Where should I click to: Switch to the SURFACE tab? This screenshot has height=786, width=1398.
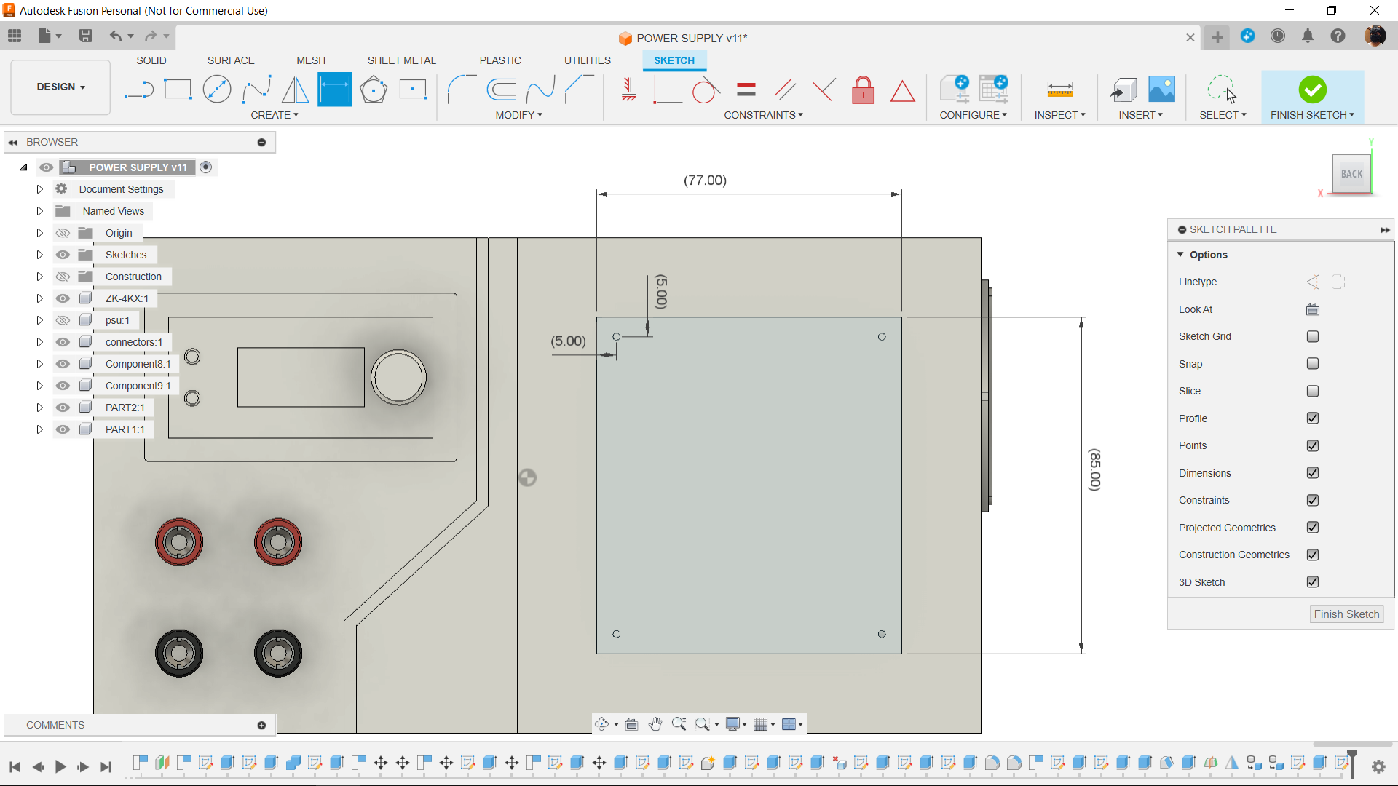(x=231, y=60)
